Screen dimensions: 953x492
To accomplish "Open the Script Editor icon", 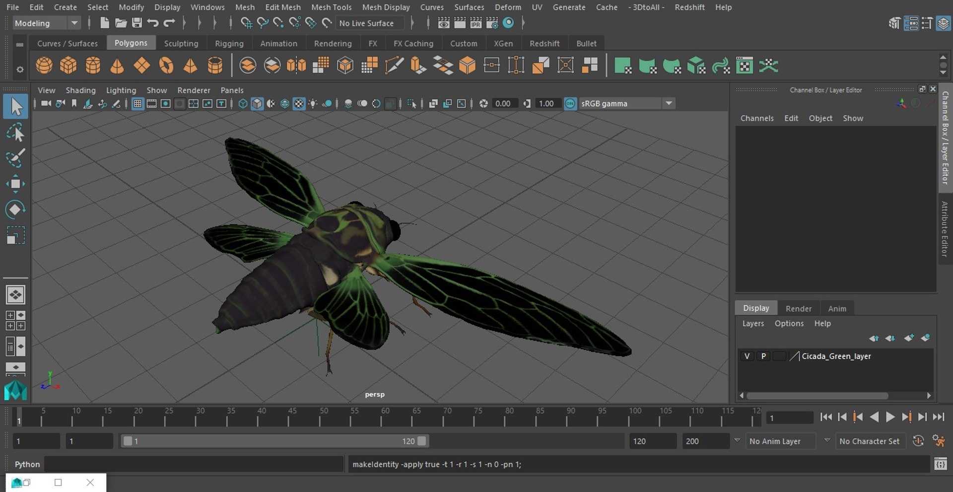I will [x=940, y=464].
